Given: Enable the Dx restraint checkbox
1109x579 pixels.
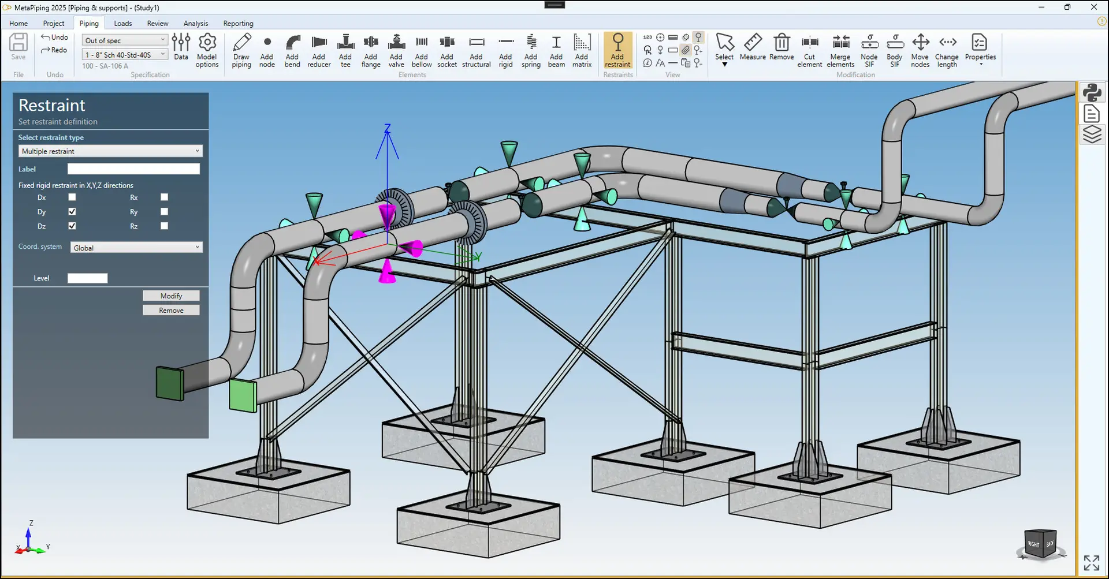Looking at the screenshot, I should (x=72, y=197).
